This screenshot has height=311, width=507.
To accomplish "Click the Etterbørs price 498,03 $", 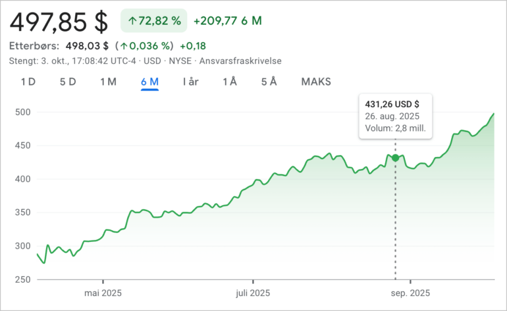I will pos(88,46).
